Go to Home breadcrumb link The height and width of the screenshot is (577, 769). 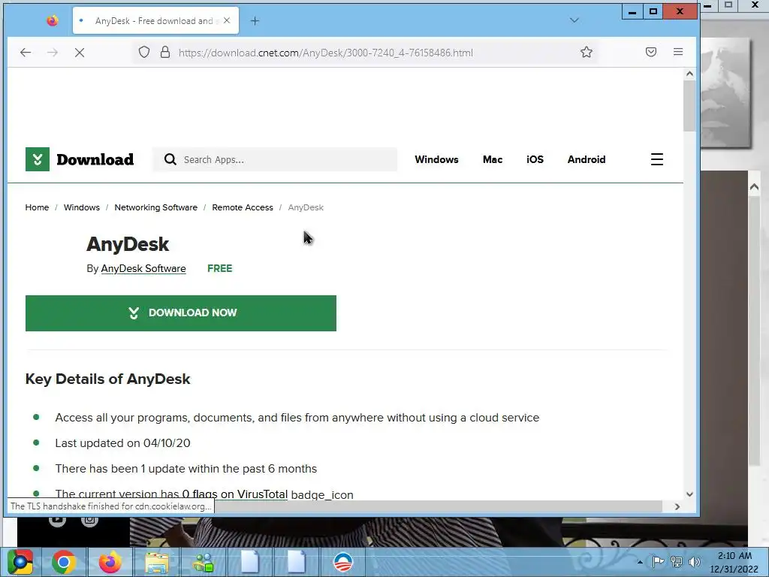pos(38,207)
